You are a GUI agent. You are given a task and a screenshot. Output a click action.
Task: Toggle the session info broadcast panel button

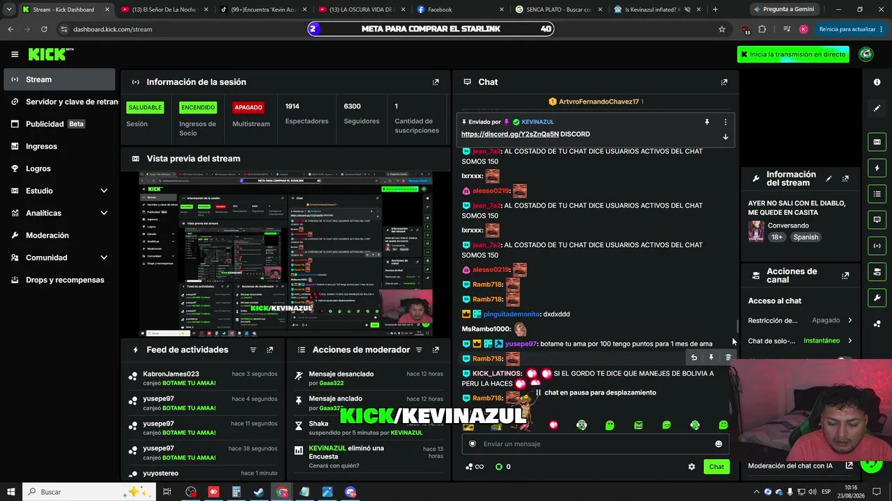tap(877, 246)
